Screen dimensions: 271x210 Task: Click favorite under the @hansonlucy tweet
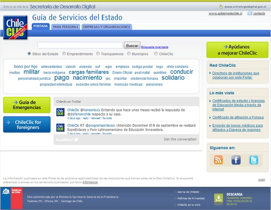[107, 118]
